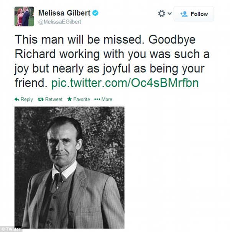Click the © Twitter watermark
230x232 pixels.
point(11,229)
